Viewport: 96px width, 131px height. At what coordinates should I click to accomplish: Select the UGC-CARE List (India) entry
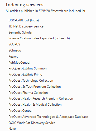click(x=24, y=20)
